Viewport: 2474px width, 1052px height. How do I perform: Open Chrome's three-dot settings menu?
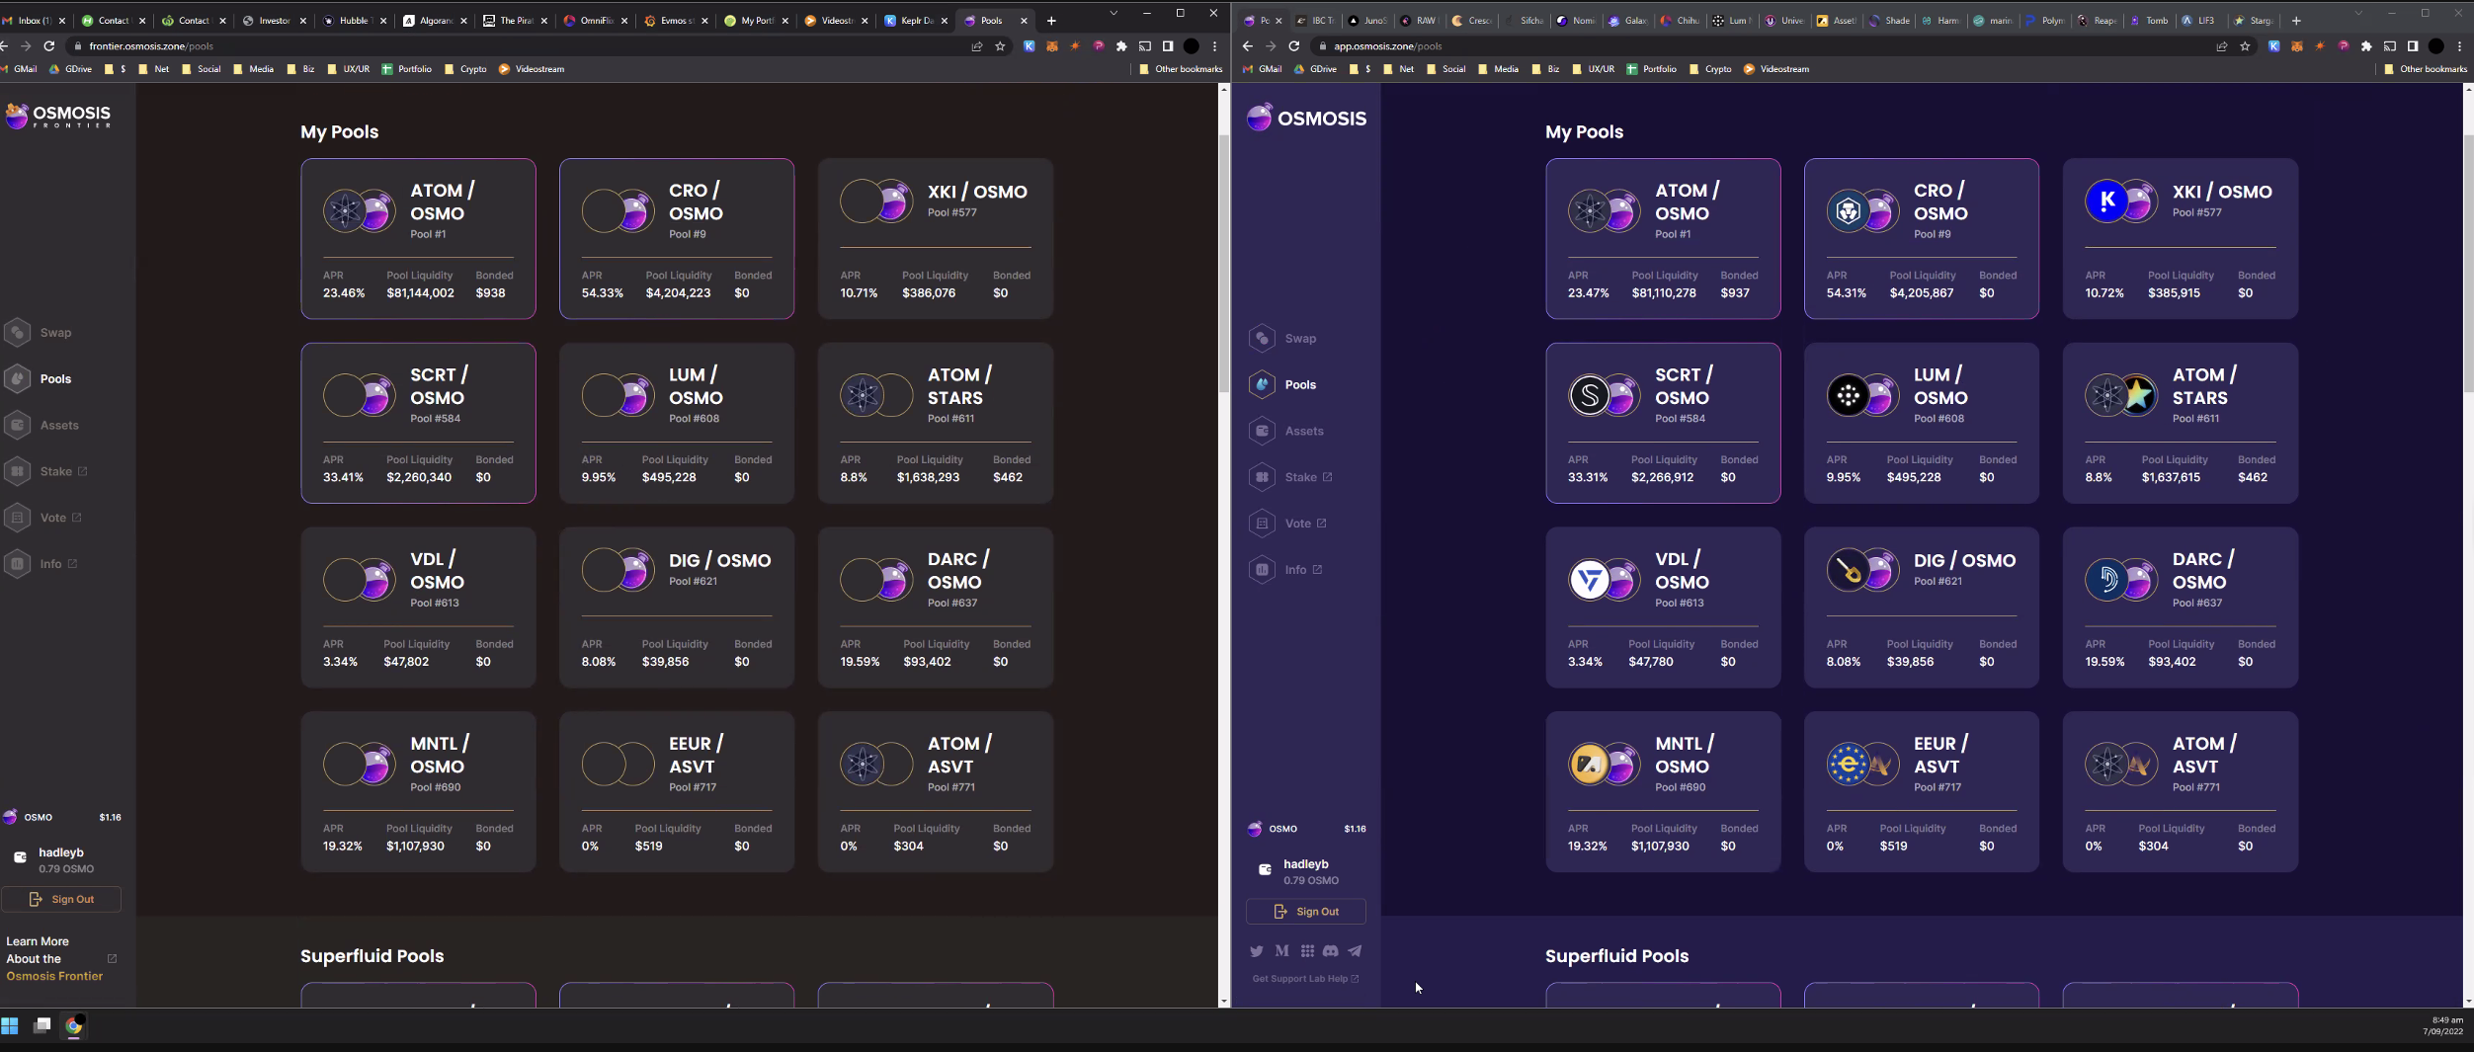[x=1214, y=45]
